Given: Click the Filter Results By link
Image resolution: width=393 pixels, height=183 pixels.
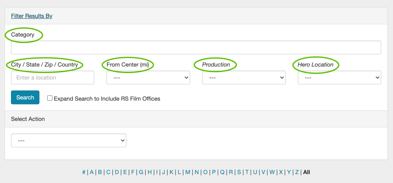Looking at the screenshot, I should [x=31, y=16].
